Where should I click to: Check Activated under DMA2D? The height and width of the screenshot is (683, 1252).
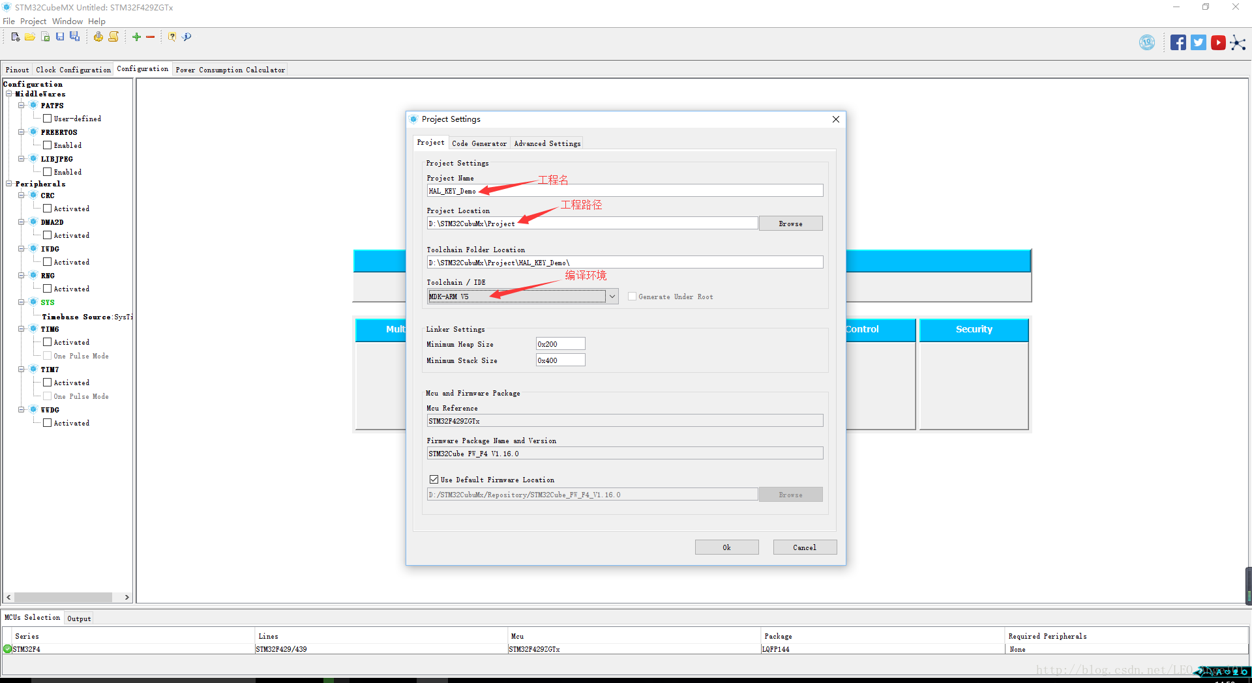47,235
